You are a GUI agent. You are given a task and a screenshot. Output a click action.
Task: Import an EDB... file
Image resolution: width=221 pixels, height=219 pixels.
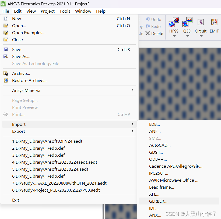point(179,124)
